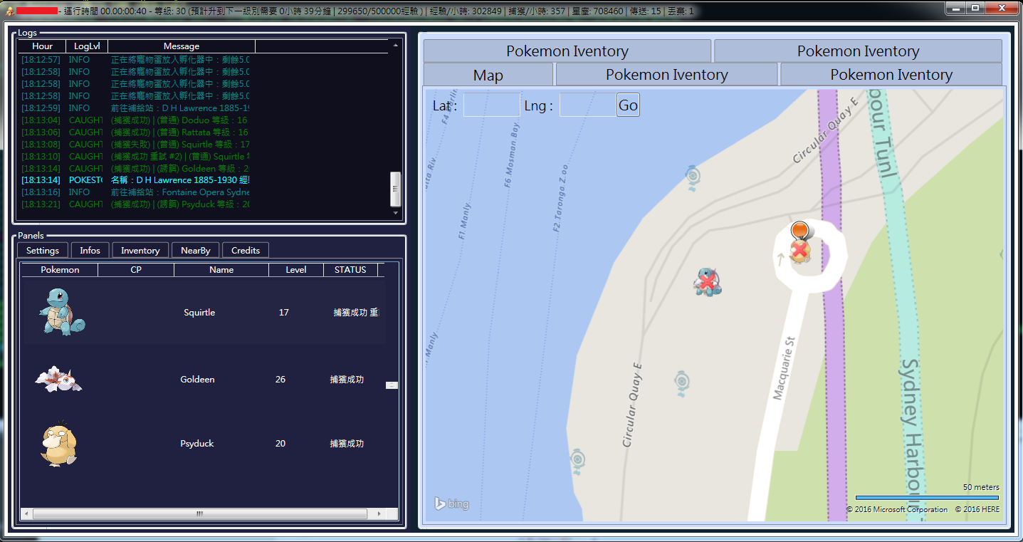Open the Inventory panel tab
The height and width of the screenshot is (542, 1023).
tap(140, 250)
